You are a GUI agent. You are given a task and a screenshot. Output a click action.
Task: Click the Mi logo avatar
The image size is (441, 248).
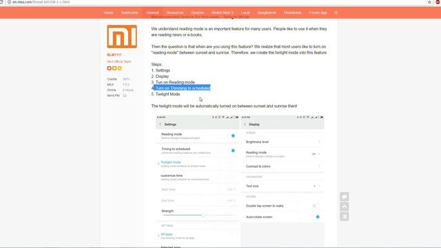click(x=122, y=37)
